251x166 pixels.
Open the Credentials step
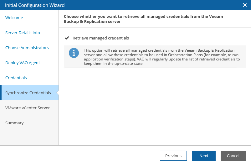[16, 78]
